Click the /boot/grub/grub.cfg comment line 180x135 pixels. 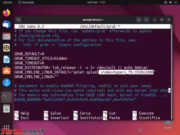point(37,35)
